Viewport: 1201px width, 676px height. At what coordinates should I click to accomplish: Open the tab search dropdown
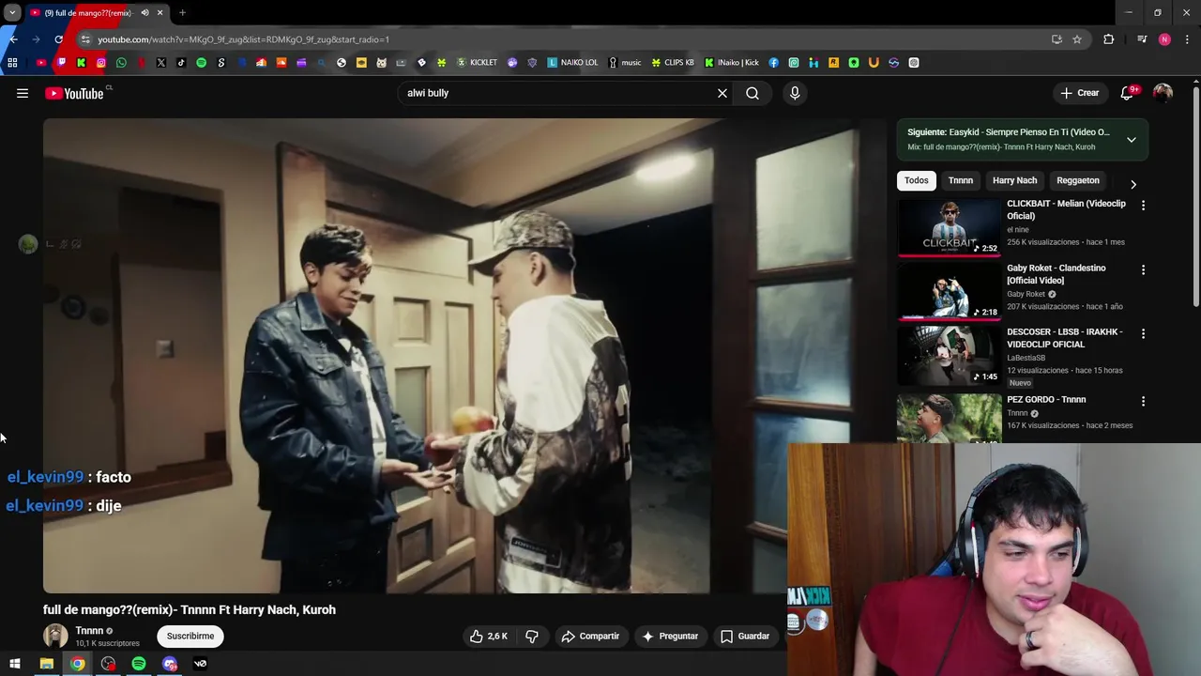pos(12,13)
